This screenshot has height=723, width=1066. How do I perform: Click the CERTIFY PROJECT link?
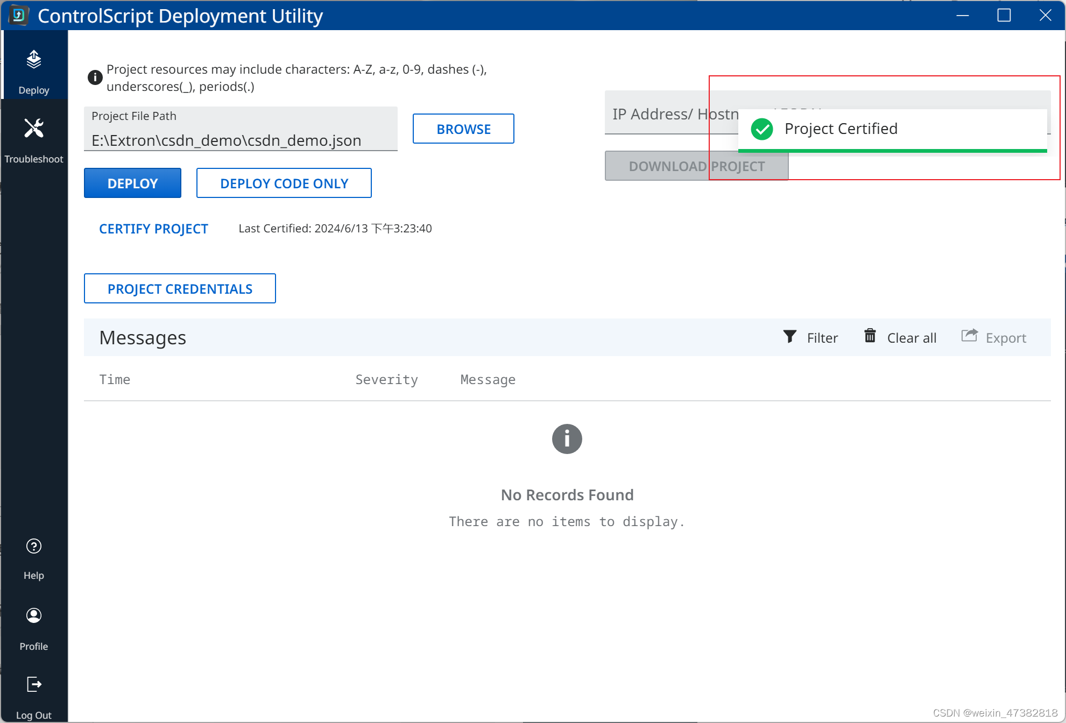153,229
